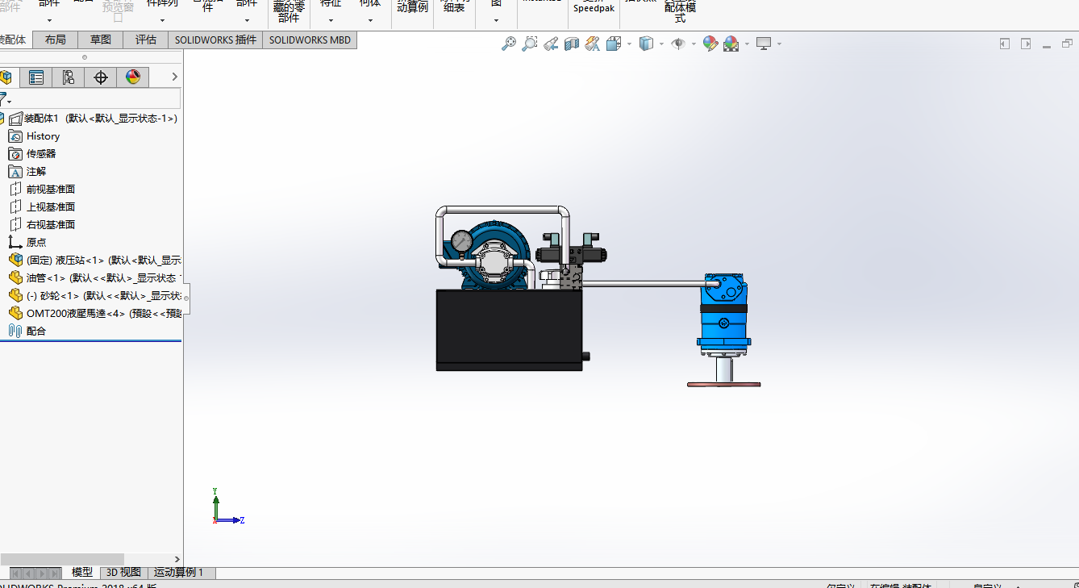1079x588 pixels.
Task: Select 原点 origin item
Action: pos(27,243)
